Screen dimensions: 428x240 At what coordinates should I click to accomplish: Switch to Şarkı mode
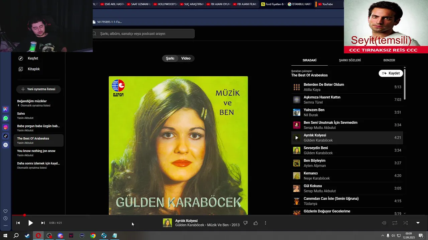(170, 58)
